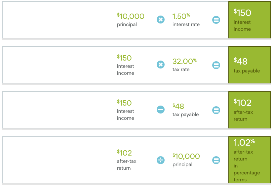The image size is (273, 186).
Task: Click the divide icon after $102 after-tax return
Action: point(161,160)
